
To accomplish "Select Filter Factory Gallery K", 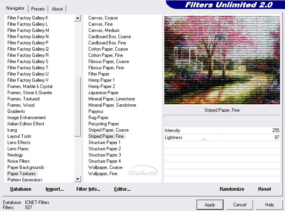I will pos(28,18).
